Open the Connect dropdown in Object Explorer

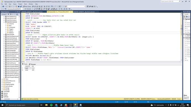pyautogui.click(x=4, y=14)
